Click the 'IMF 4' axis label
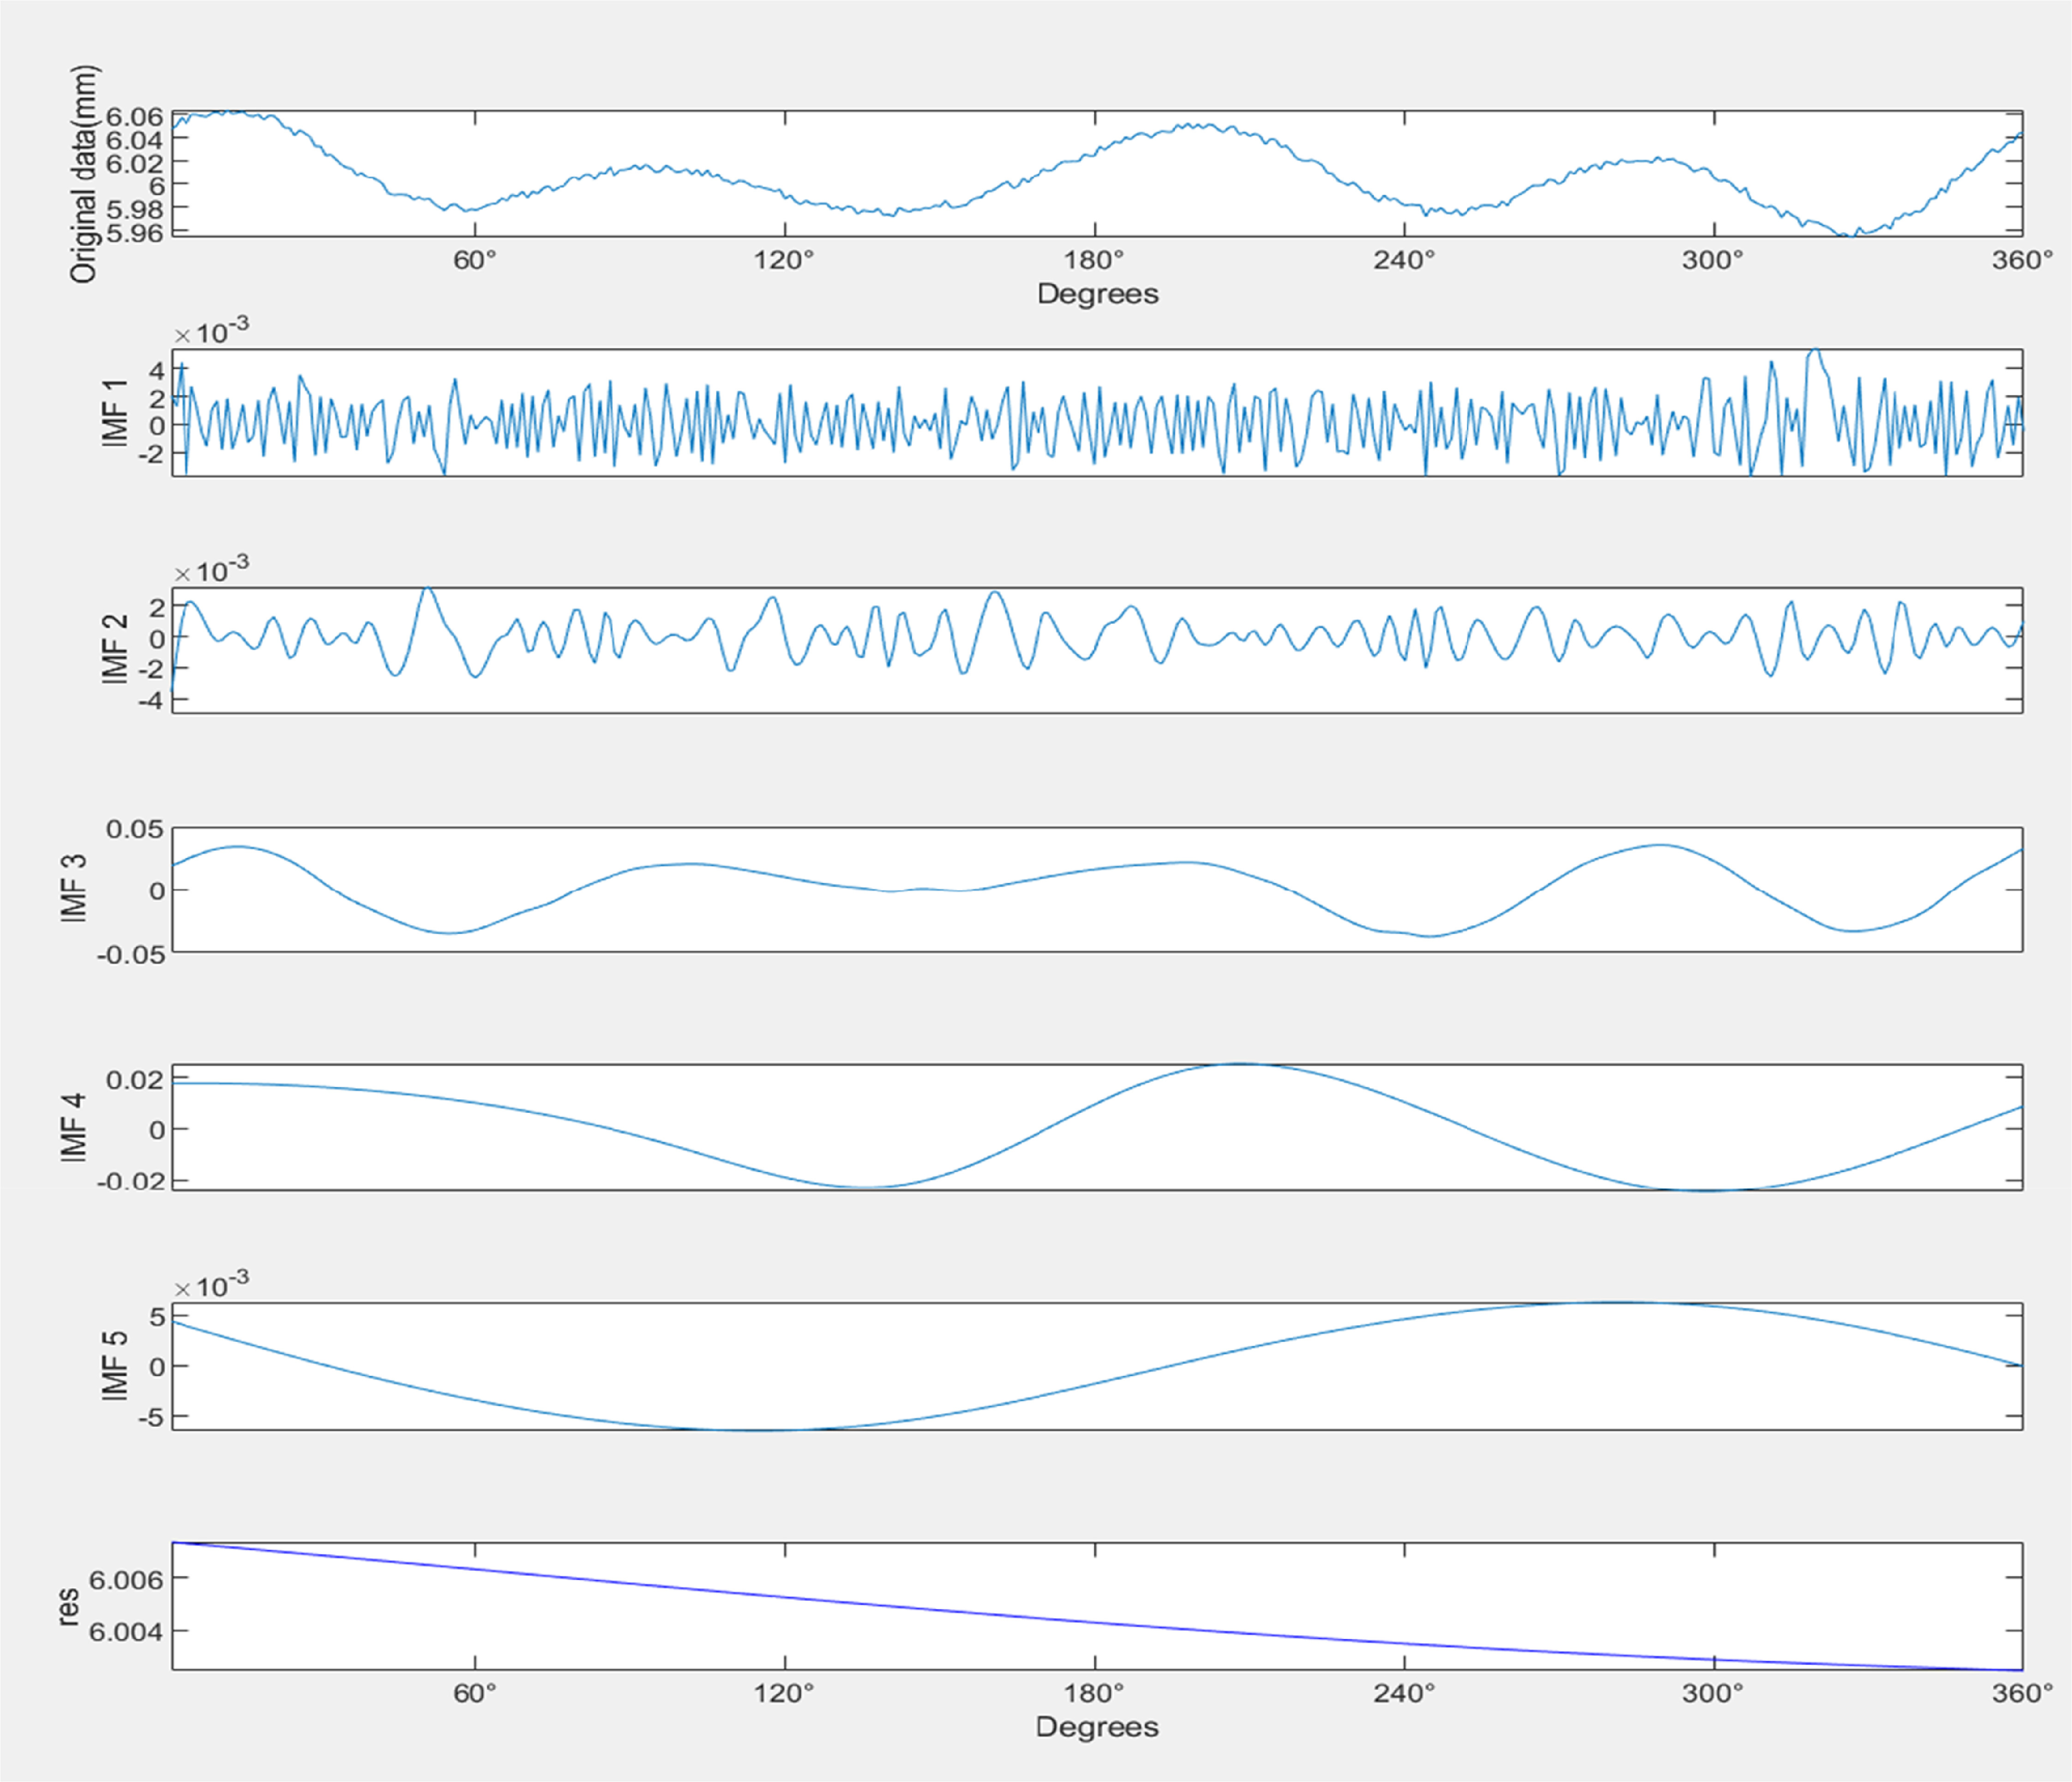This screenshot has height=1782, width=2072. pos(74,1127)
